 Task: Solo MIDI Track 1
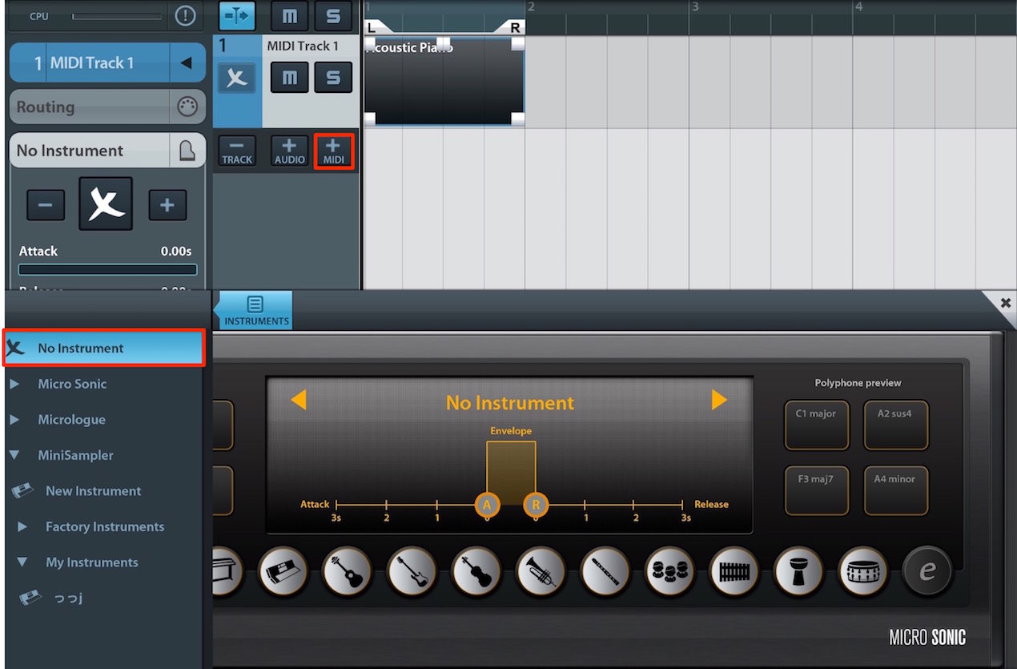coord(333,78)
